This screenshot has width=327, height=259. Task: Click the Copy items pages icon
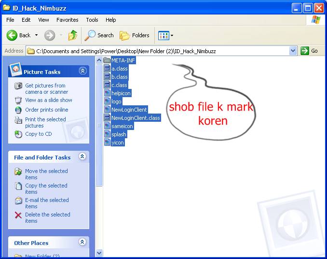coord(18,186)
